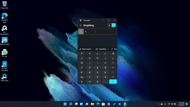Click the number 8 key
Screen dimensions: 190x107
(x=97, y=67)
